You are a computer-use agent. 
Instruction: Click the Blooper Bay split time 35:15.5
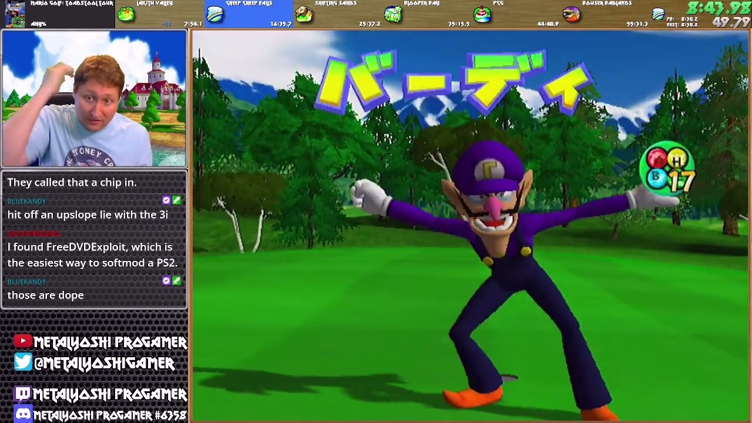pyautogui.click(x=459, y=24)
